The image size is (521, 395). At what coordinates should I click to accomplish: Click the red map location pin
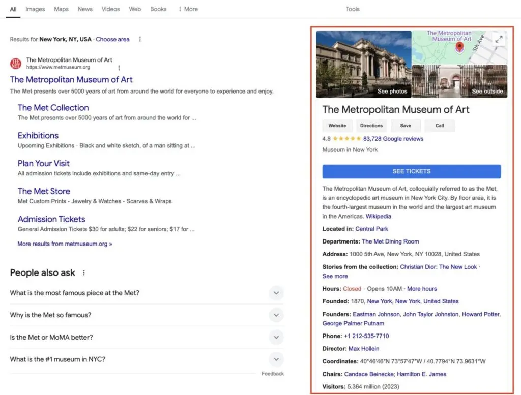coord(459,48)
